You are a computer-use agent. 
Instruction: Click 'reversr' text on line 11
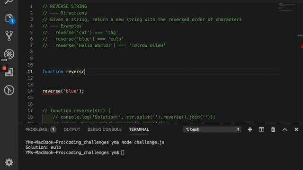75,72
